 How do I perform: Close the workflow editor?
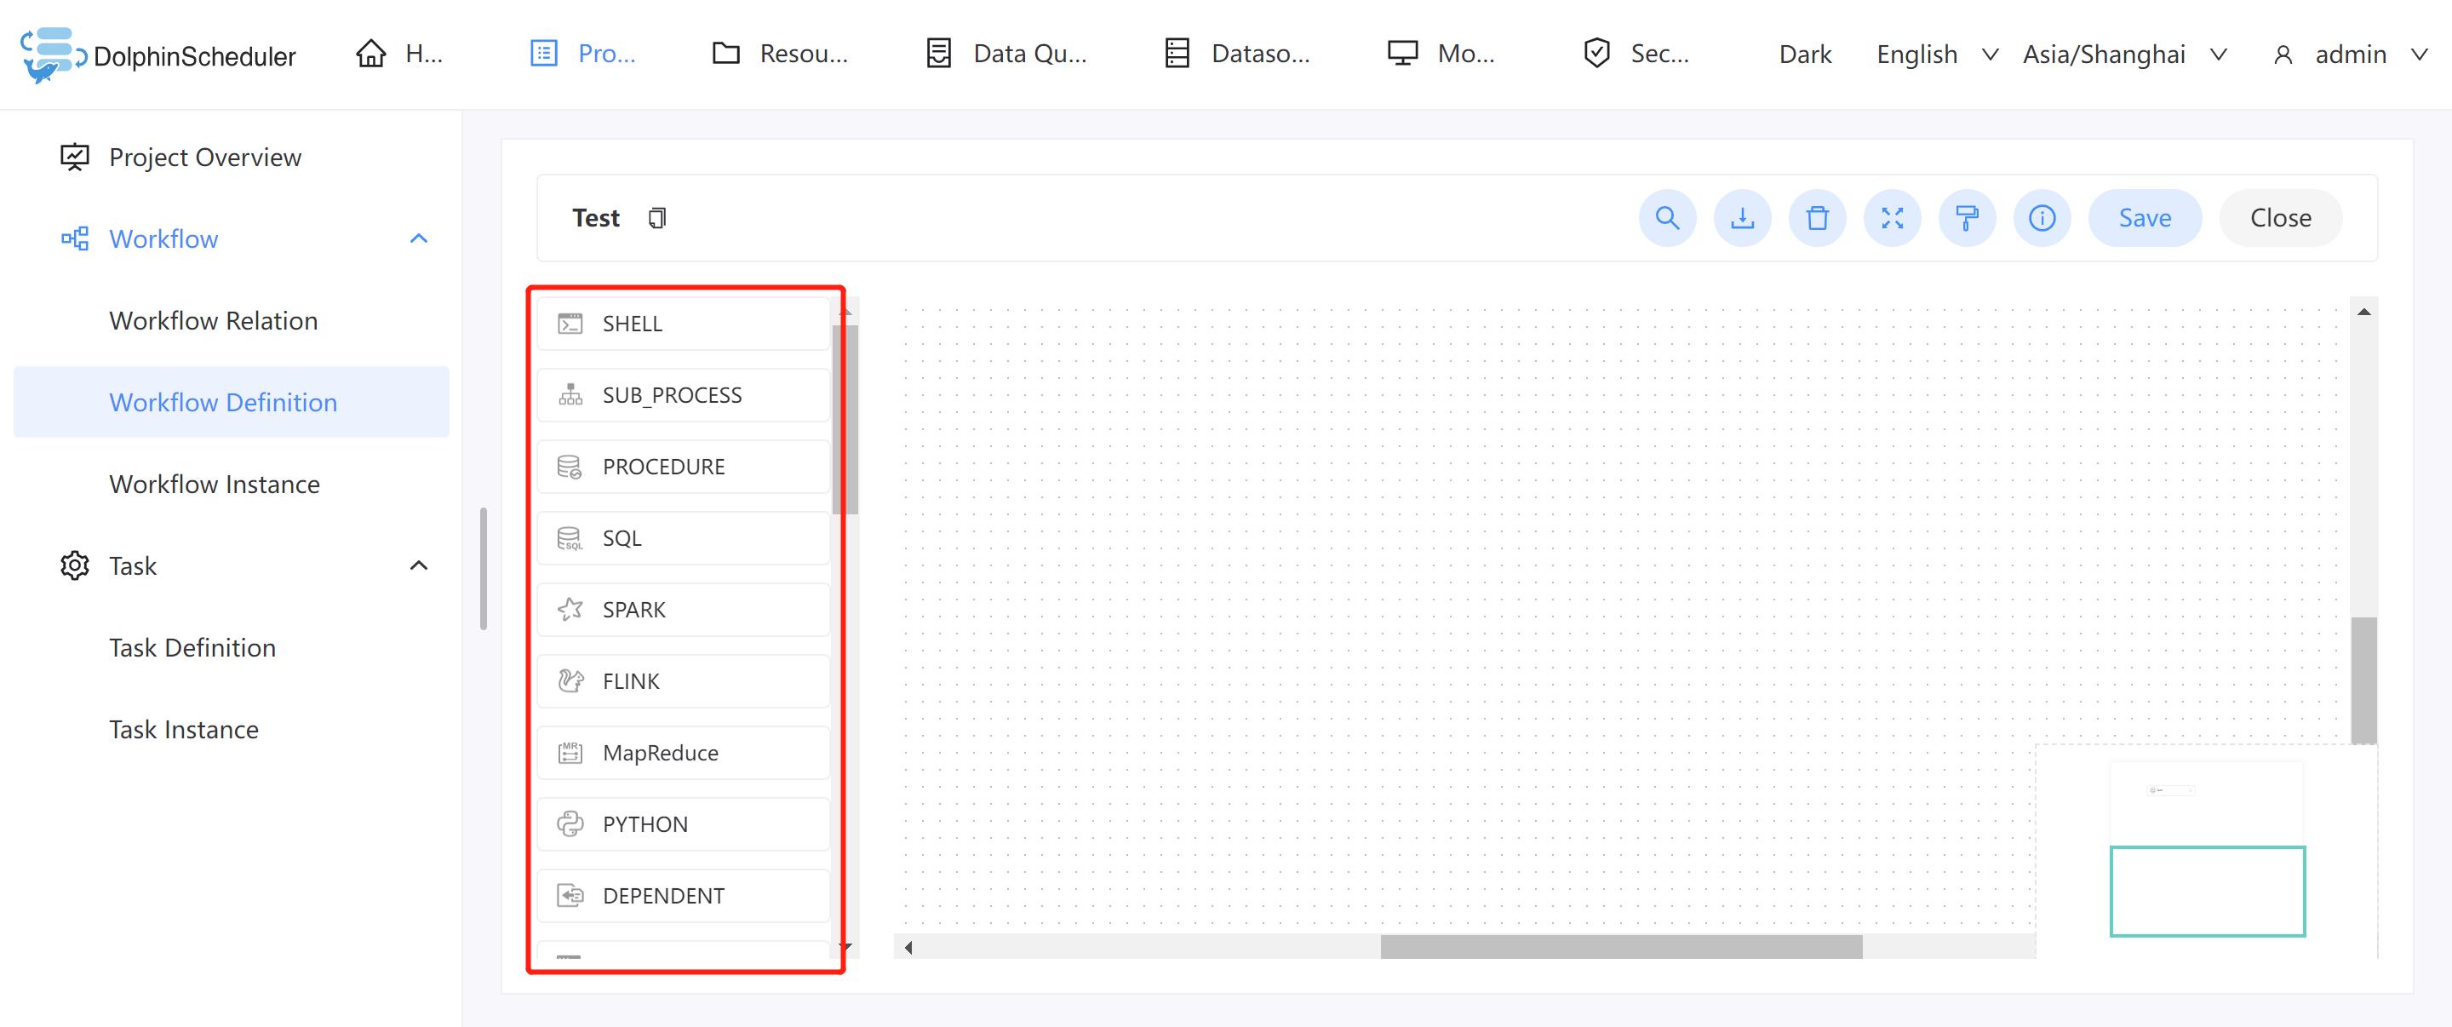2280,218
